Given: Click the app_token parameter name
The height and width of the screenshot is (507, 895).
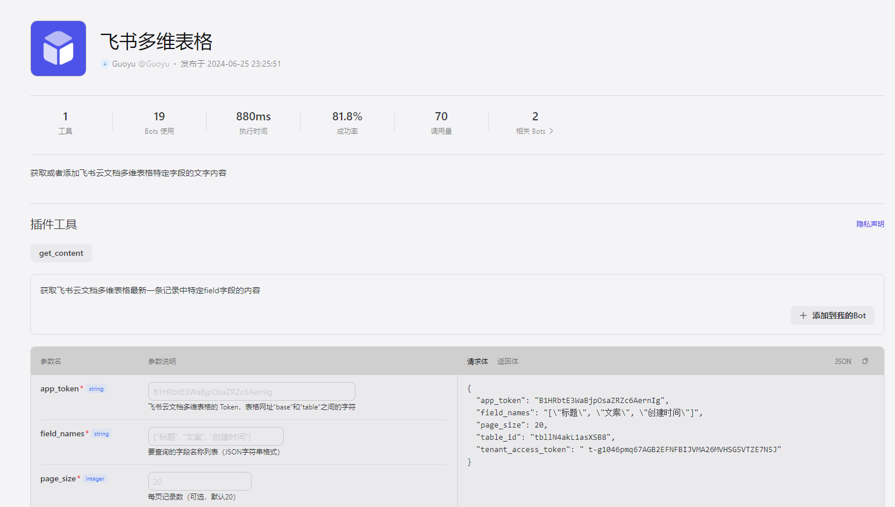Looking at the screenshot, I should (60, 388).
